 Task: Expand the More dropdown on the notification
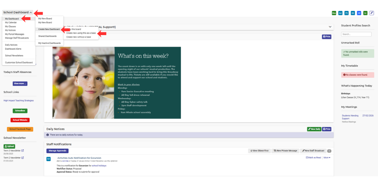[x=327, y=157]
